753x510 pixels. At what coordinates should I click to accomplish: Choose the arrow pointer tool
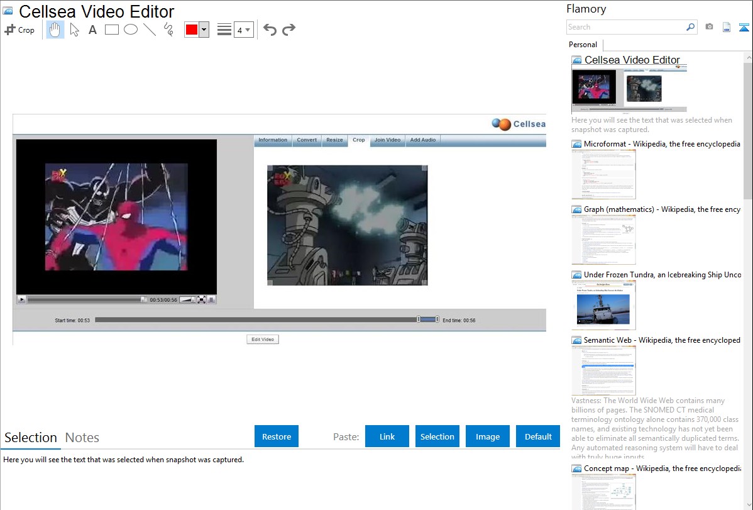74,30
